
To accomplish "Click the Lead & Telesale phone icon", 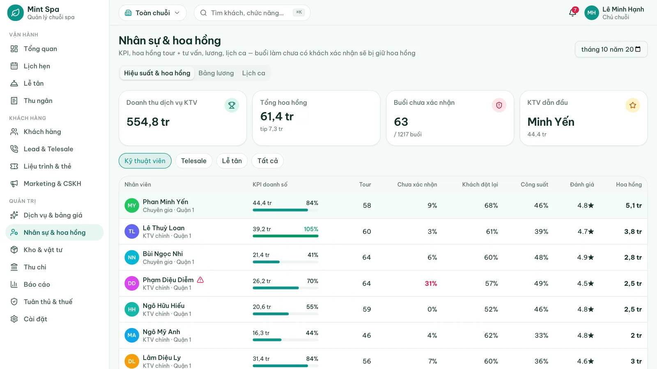I will [14, 149].
